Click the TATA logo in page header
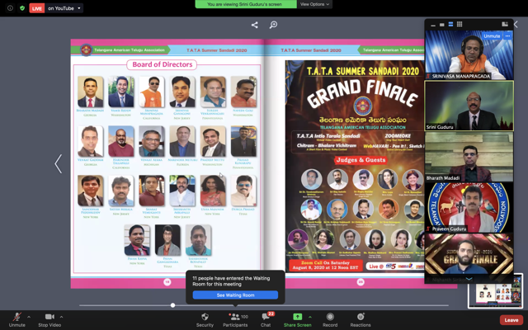Viewport: 528px width, 330px height. point(86,49)
